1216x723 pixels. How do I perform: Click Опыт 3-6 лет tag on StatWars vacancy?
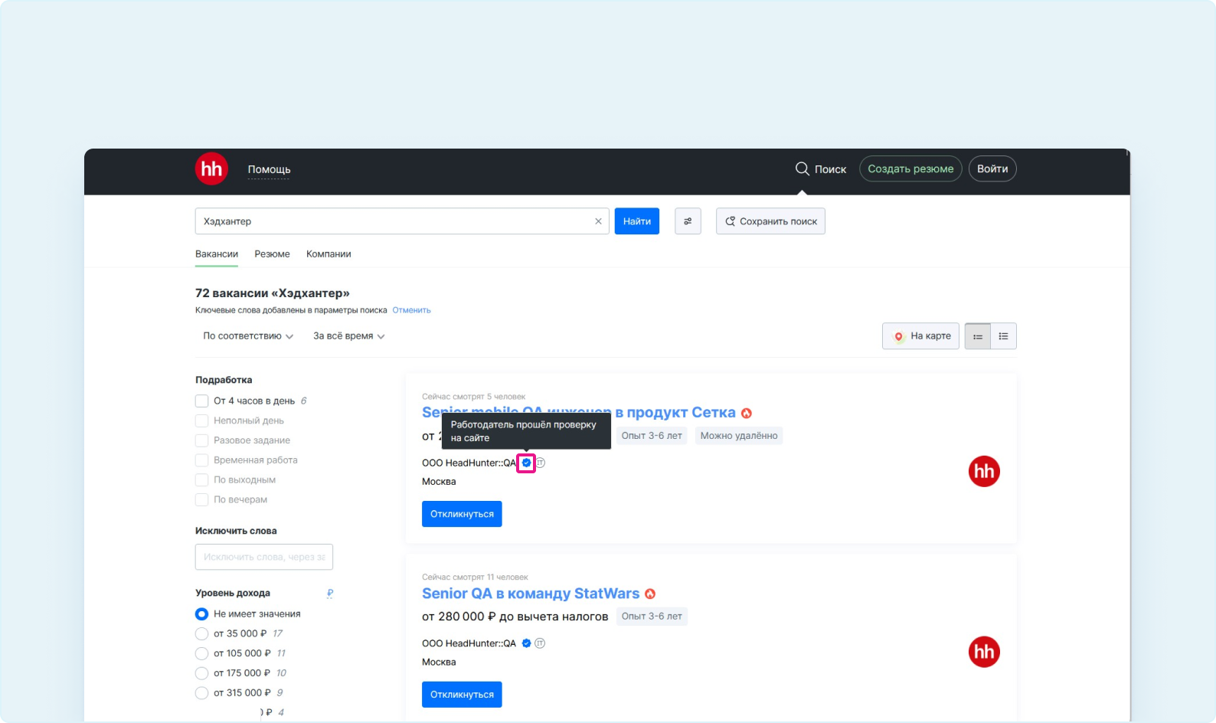click(652, 617)
